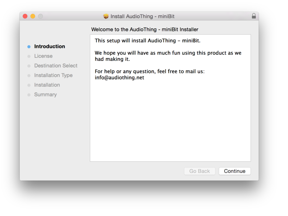Close the installer with the red button
Image resolution: width=288 pixels, height=216 pixels.
(x=25, y=16)
